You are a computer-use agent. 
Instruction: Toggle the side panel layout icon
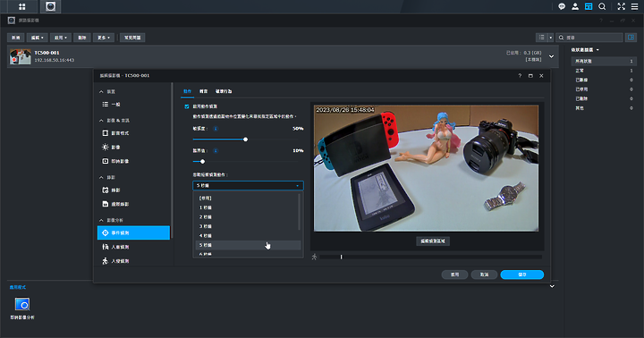coord(631,38)
